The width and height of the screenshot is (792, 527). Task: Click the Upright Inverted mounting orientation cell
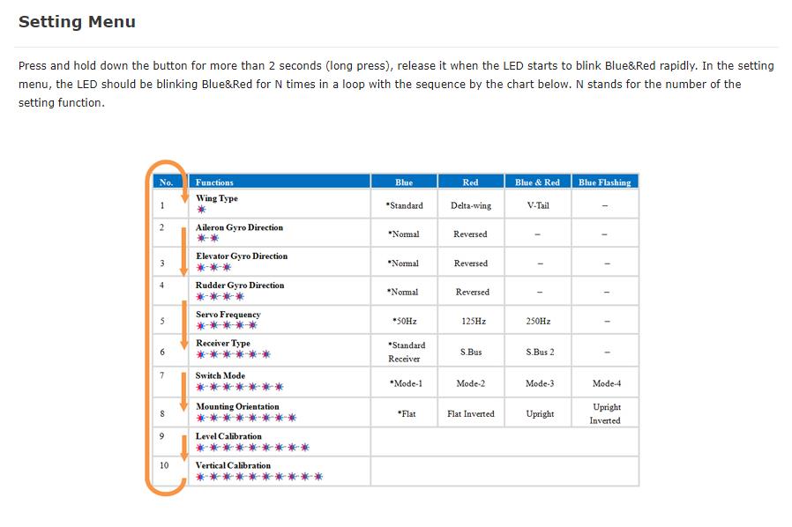(x=605, y=413)
